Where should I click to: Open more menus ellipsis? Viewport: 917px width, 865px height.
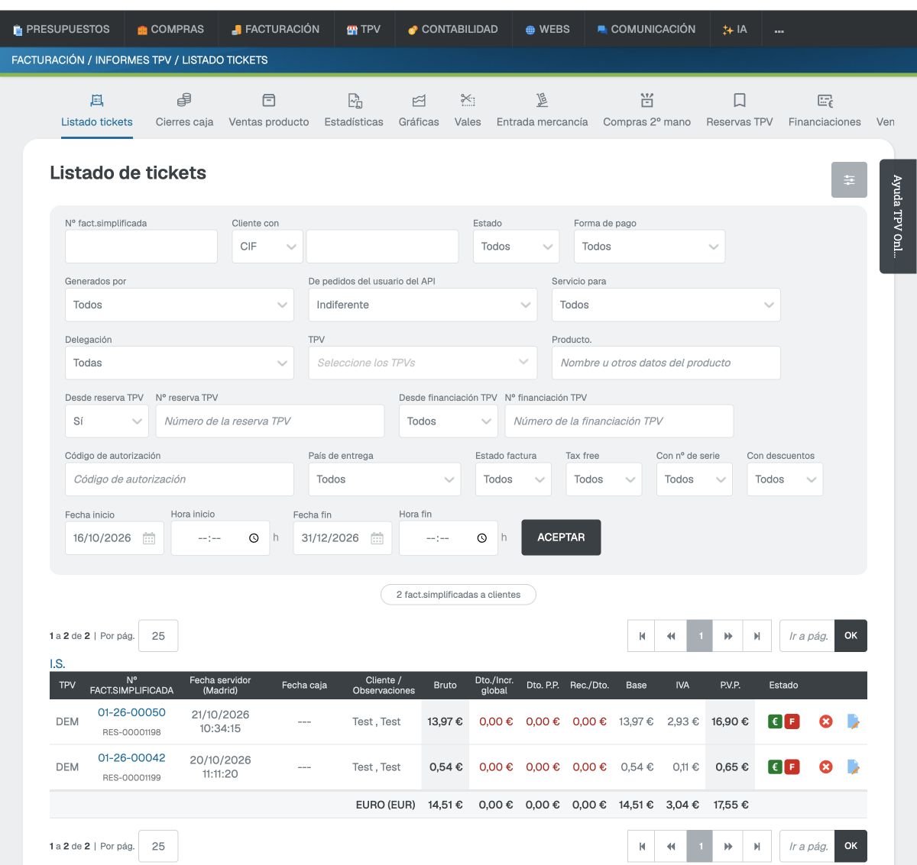tap(779, 31)
